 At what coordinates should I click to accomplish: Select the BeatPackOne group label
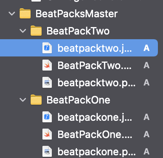(79, 100)
